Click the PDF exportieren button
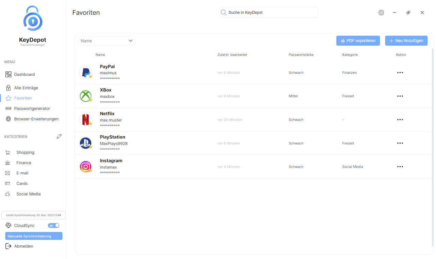 [x=358, y=41]
